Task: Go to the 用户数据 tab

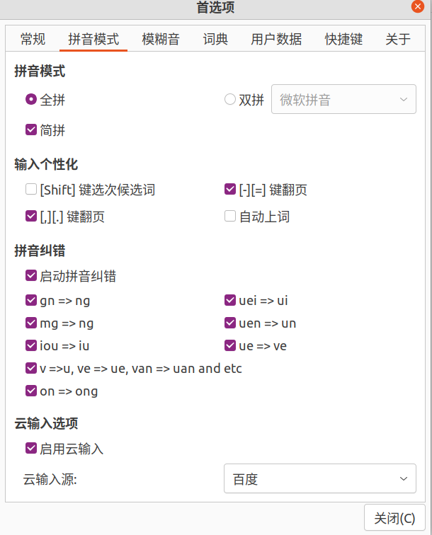Action: tap(276, 39)
